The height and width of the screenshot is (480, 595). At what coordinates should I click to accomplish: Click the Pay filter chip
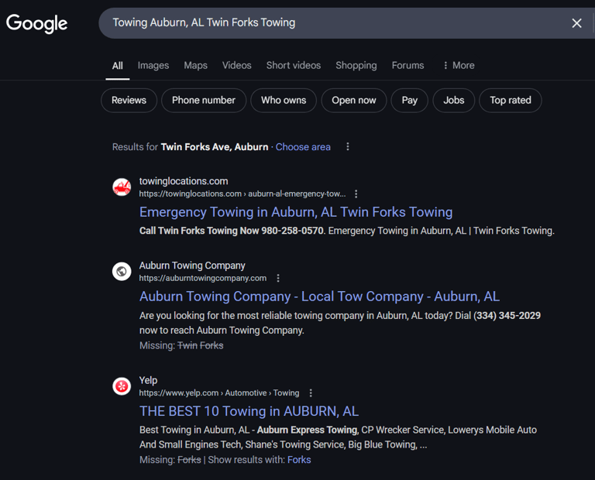pyautogui.click(x=409, y=101)
